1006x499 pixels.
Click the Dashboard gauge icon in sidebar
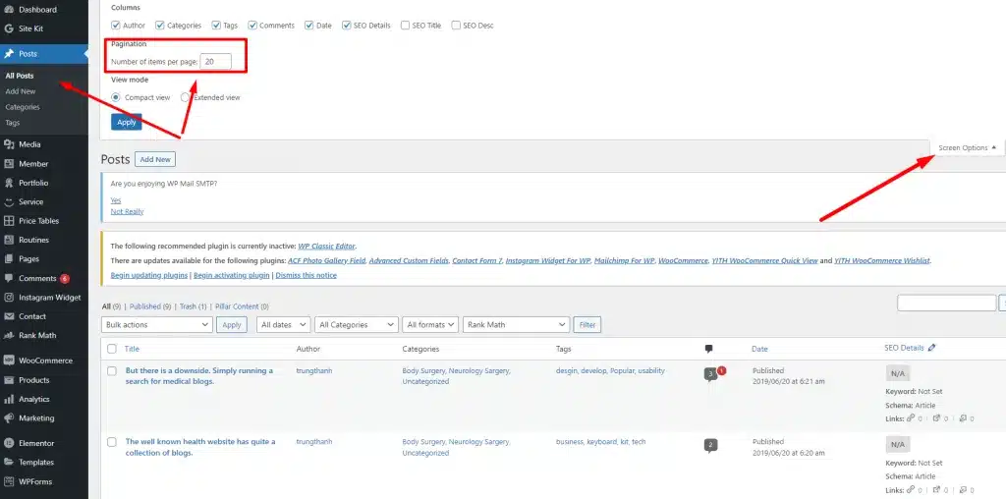point(9,9)
